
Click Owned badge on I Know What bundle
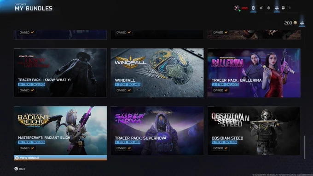click(x=27, y=90)
